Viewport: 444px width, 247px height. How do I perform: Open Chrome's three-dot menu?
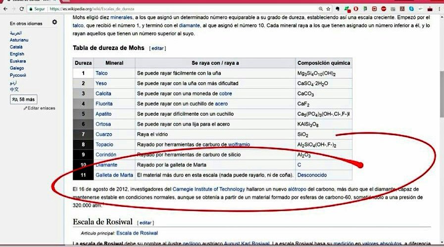pyautogui.click(x=439, y=9)
